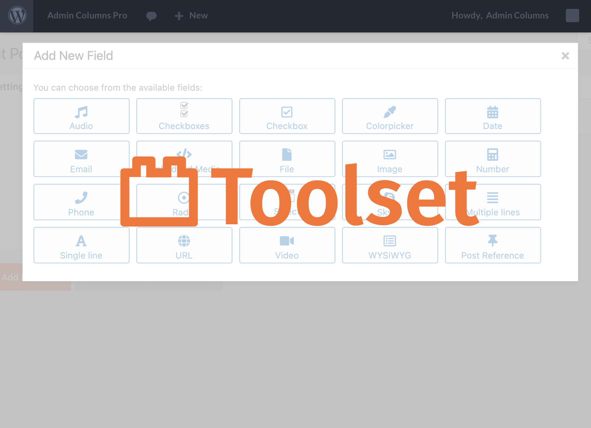Click the Howdy, Admin Columns link
591x428 pixels.
500,15
